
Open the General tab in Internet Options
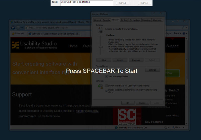[97, 20]
